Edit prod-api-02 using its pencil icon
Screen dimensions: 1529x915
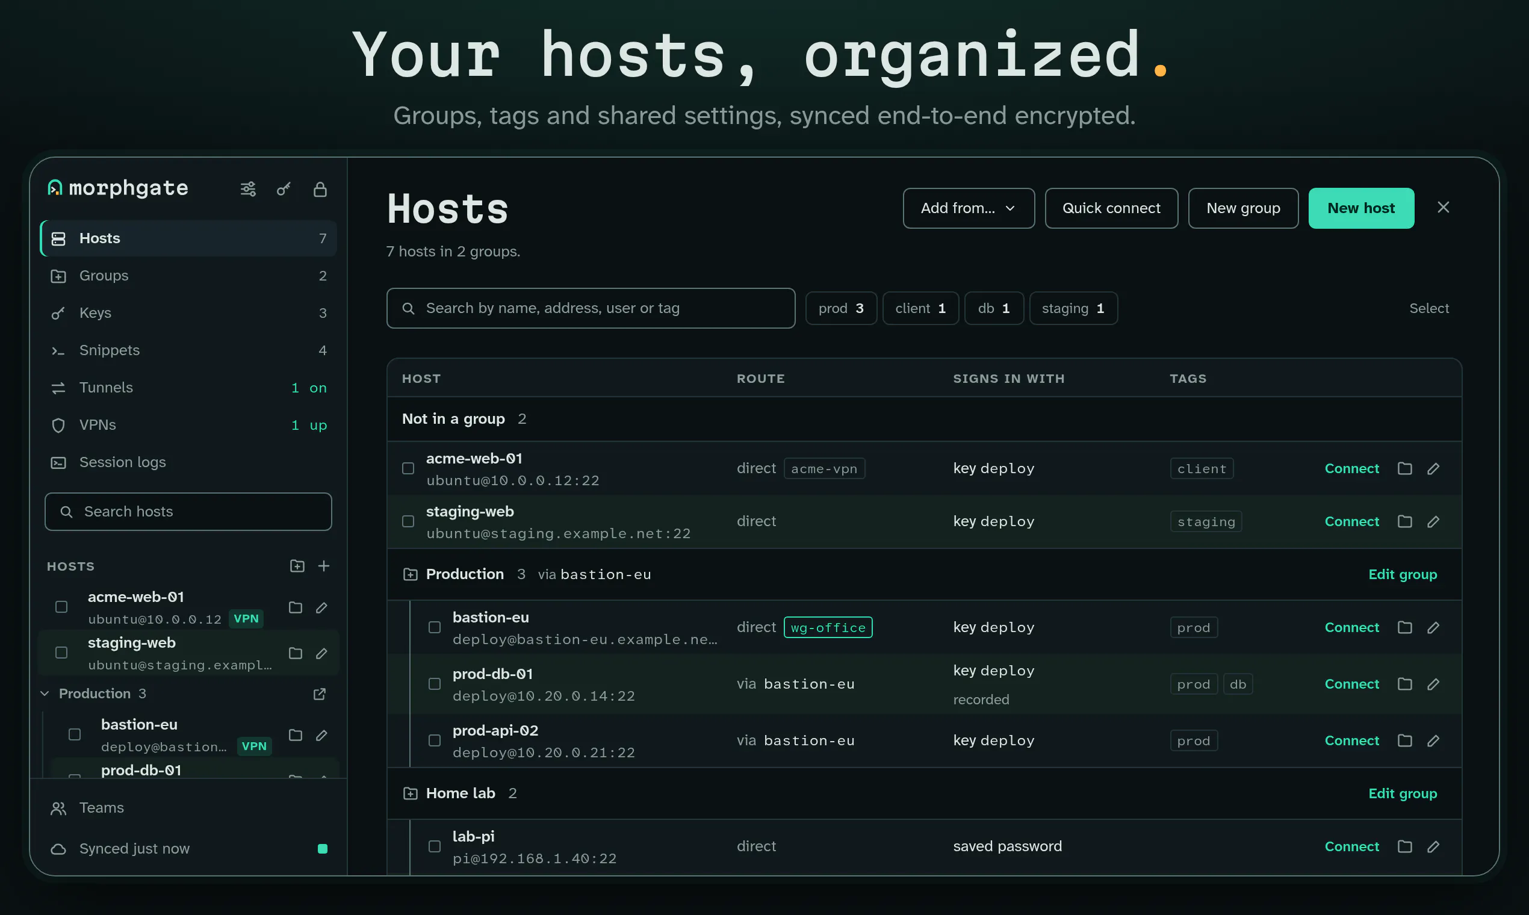coord(1433,740)
